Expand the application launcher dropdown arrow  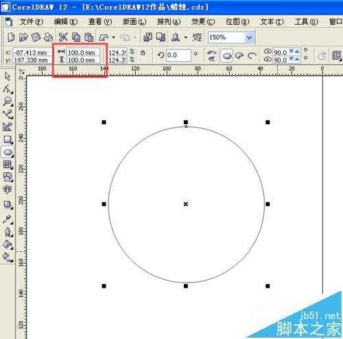(186, 37)
